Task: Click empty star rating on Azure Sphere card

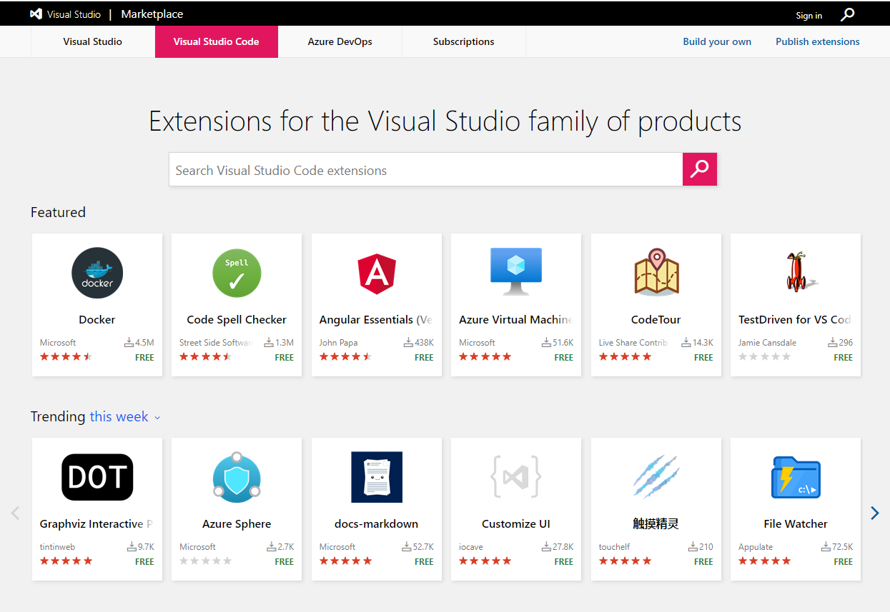Action: (206, 561)
